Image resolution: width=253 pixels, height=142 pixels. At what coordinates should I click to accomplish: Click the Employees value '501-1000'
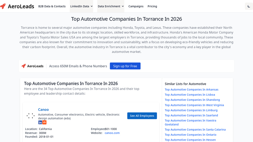coord(111,129)
